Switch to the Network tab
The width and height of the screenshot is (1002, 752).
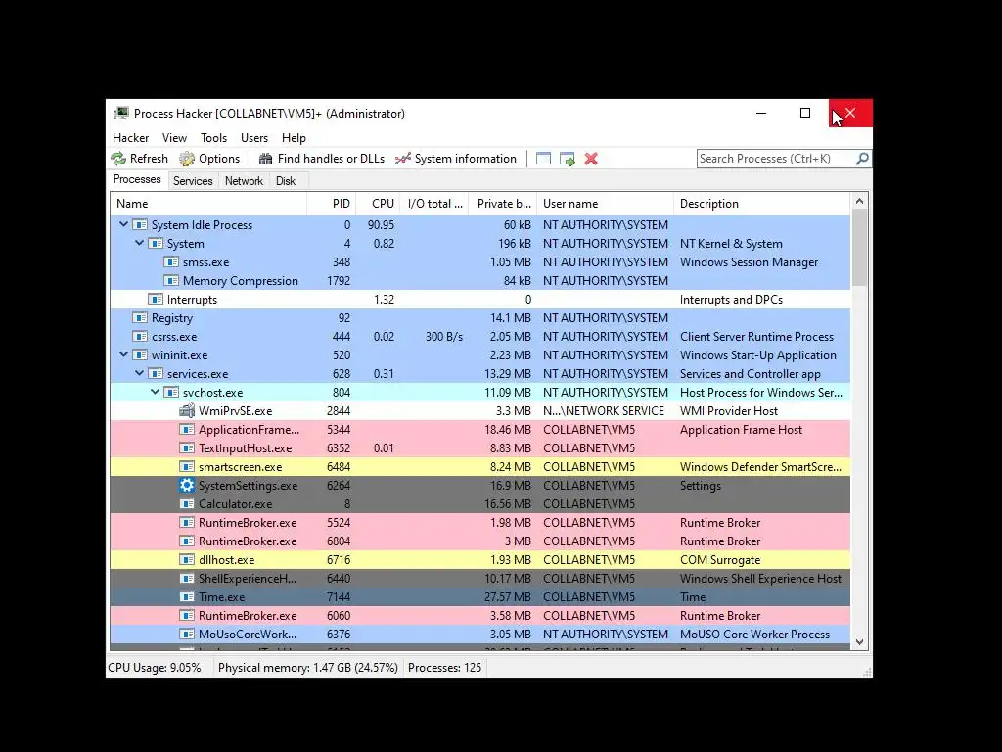pyautogui.click(x=244, y=181)
